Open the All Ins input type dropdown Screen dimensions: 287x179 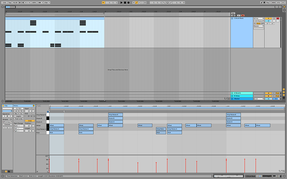point(259,18)
